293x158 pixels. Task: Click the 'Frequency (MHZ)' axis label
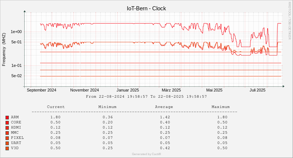click(x=4, y=49)
